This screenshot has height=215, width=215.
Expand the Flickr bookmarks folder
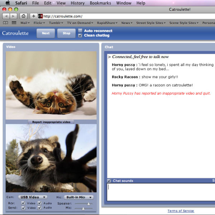[x=39, y=23]
